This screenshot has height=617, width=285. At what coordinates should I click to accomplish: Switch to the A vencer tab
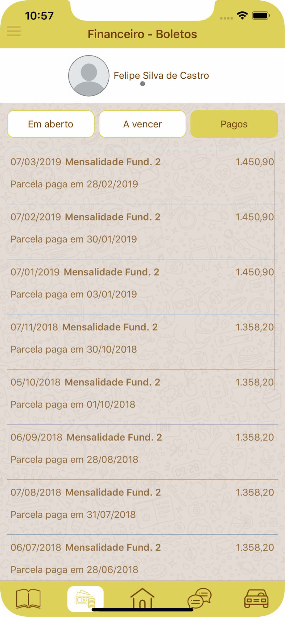click(142, 124)
